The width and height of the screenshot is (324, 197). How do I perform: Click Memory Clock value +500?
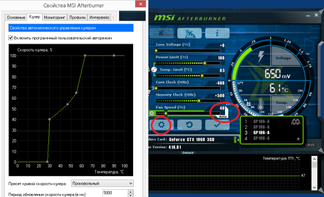pyautogui.click(x=219, y=96)
